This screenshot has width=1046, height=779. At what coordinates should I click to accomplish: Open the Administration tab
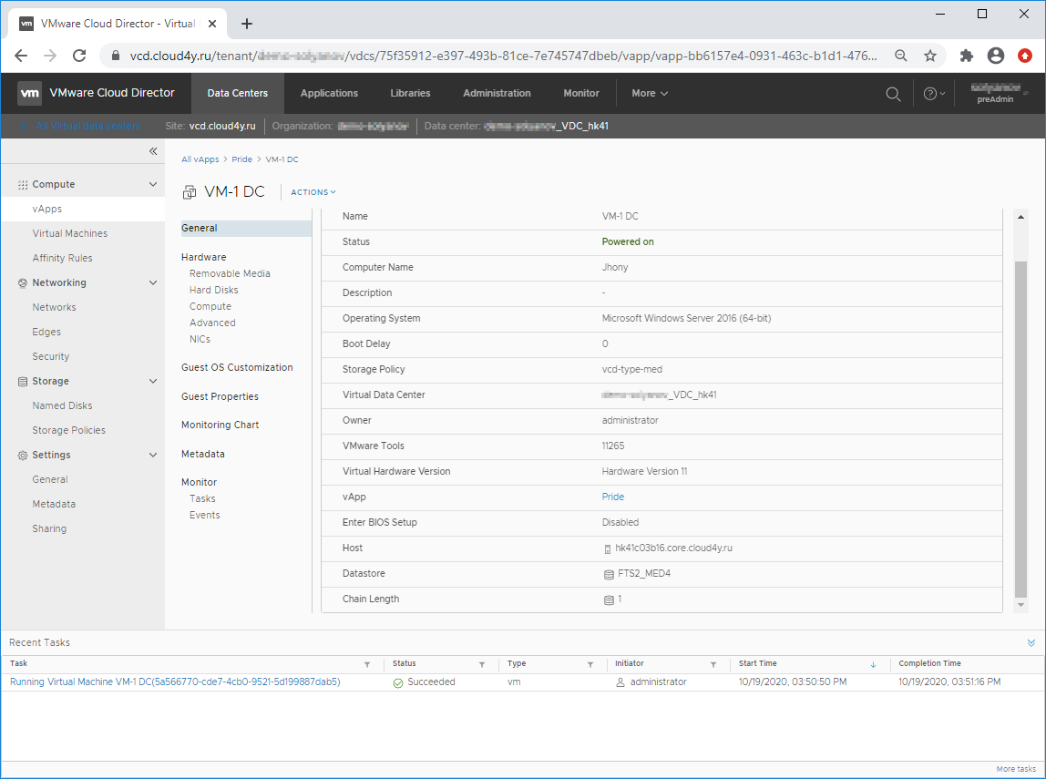(497, 93)
